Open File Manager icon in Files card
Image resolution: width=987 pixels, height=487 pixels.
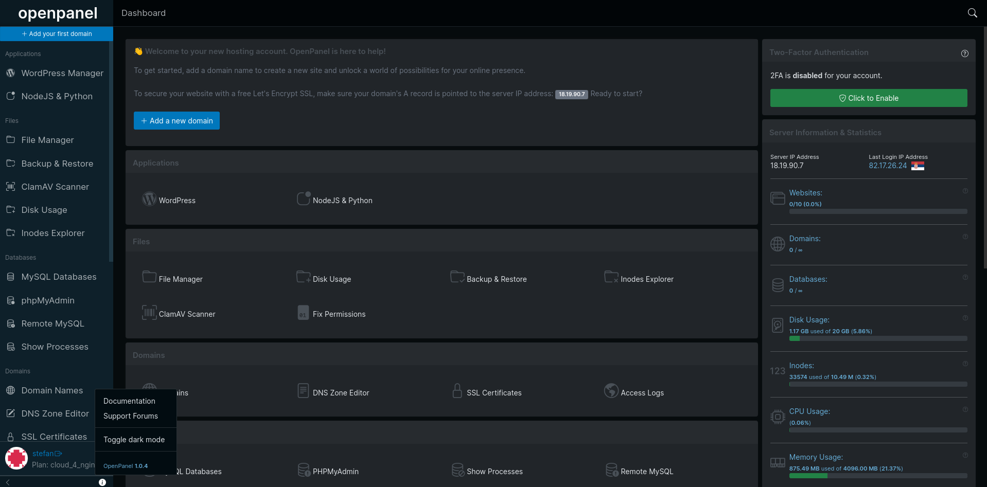[149, 277]
